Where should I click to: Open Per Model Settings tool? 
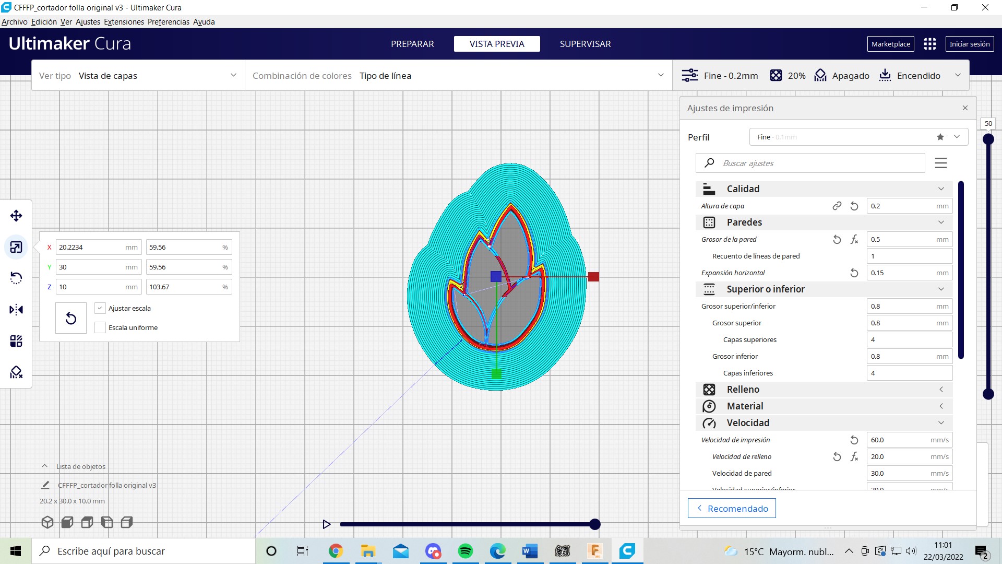[16, 341]
